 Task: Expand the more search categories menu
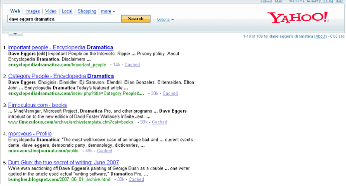point(108,11)
